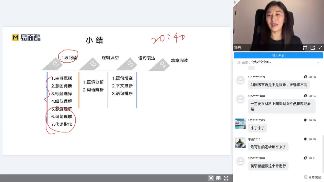The width and height of the screenshot is (324, 182).
Task: Click Android icon beside 来了来了 message
Action: click(x=305, y=120)
